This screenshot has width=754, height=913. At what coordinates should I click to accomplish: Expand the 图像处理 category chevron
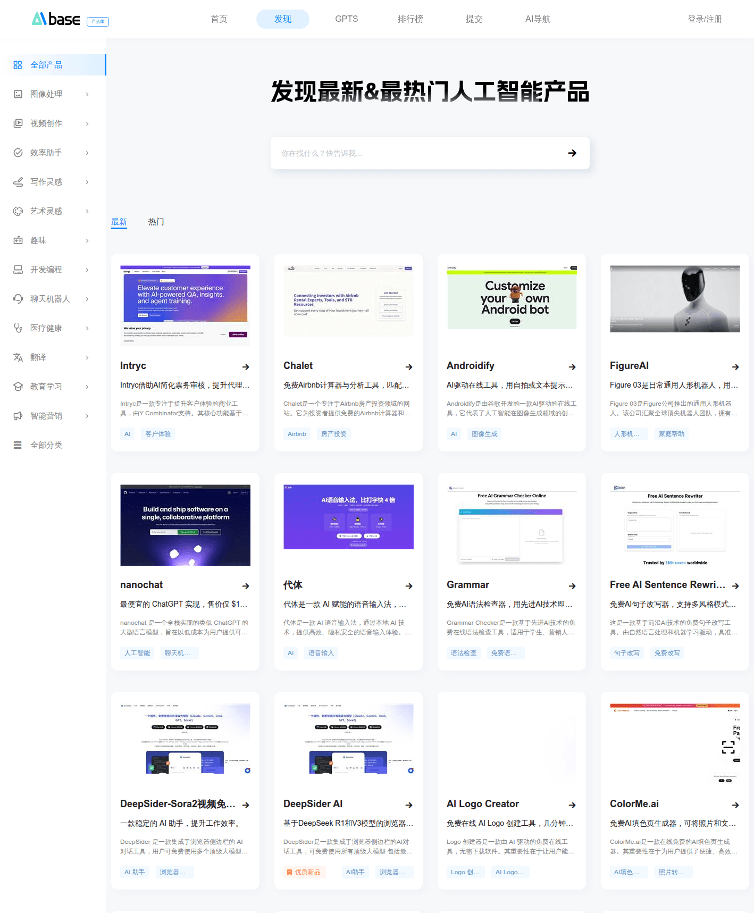(x=87, y=94)
